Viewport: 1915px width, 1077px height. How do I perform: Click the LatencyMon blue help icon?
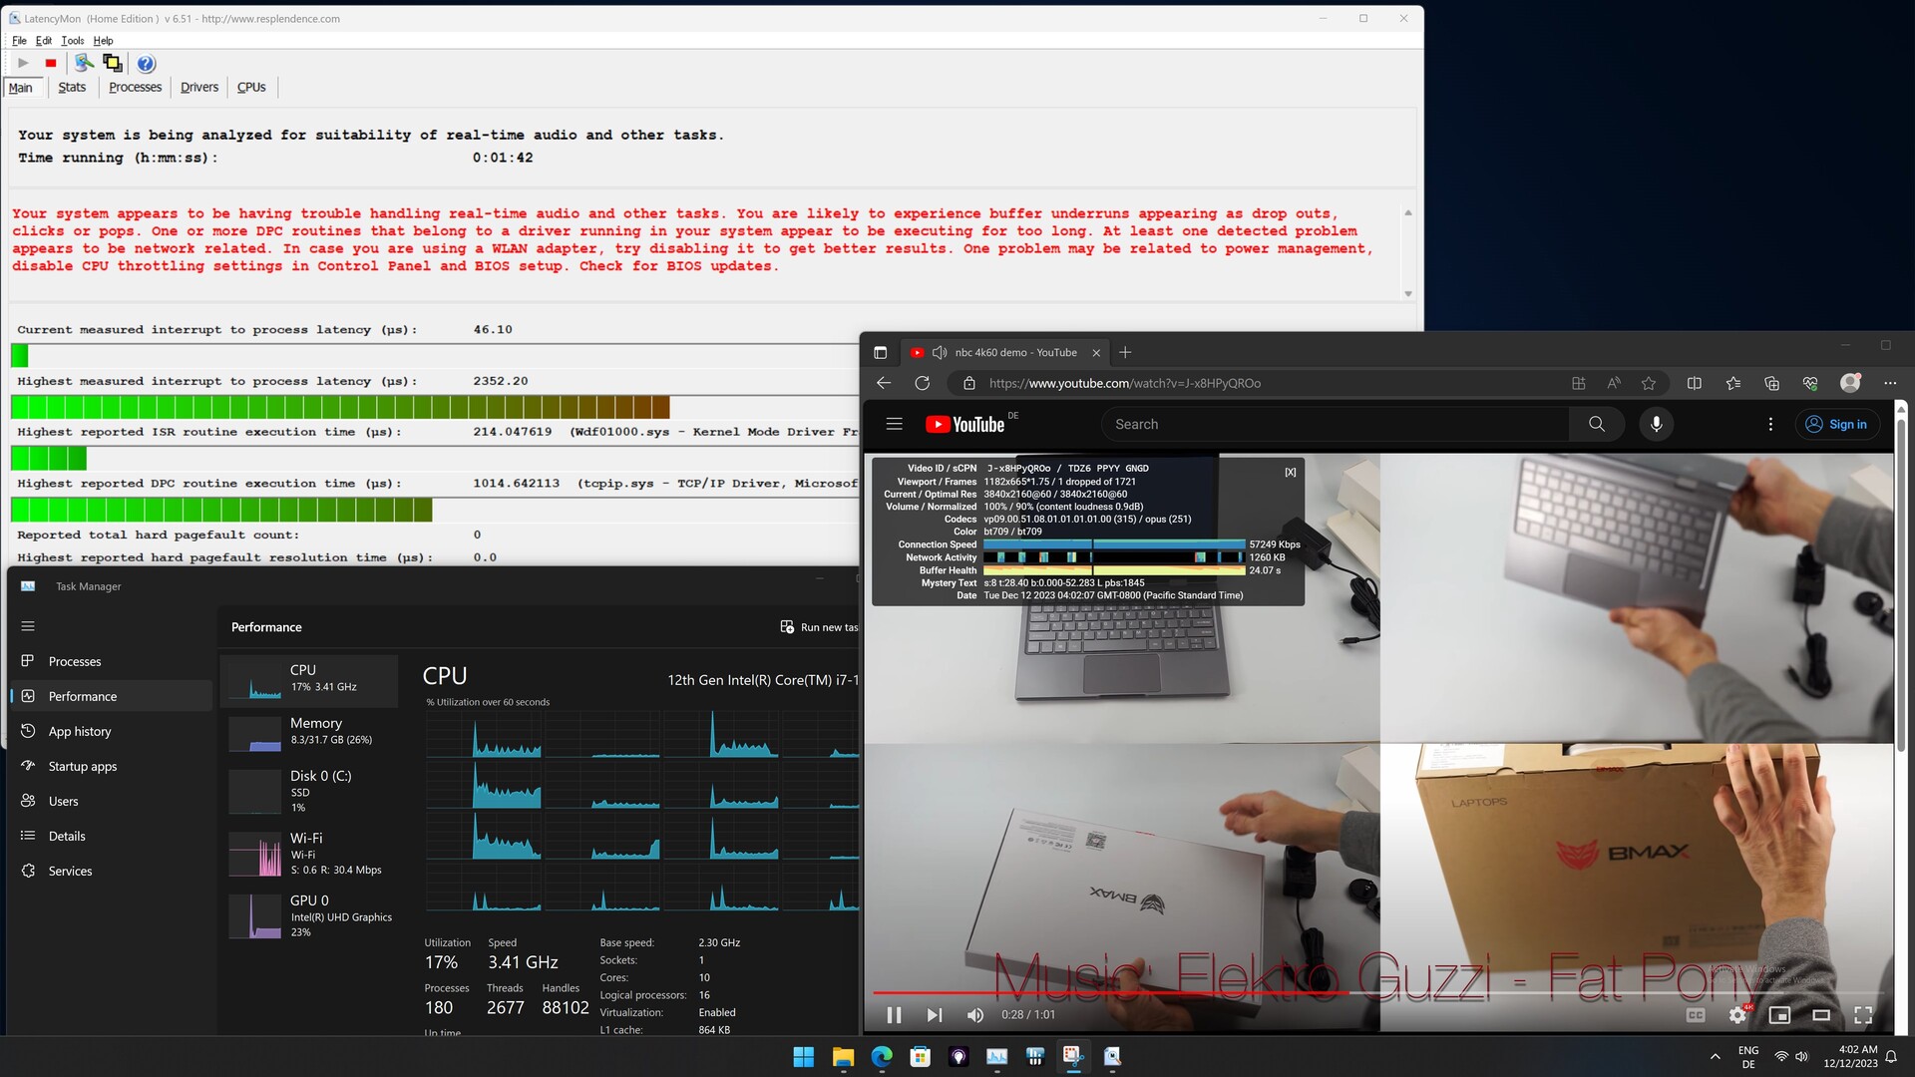point(146,64)
